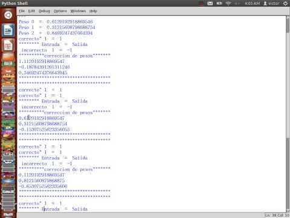The width and height of the screenshot is (290, 218).
Task: Click the vertical scrollbar of the shell
Action: click(x=288, y=114)
